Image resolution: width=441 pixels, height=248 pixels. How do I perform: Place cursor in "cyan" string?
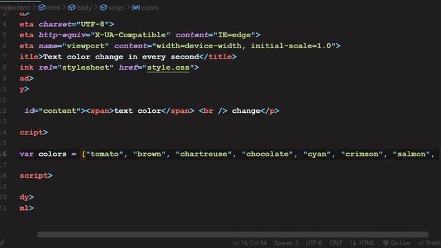click(317, 154)
